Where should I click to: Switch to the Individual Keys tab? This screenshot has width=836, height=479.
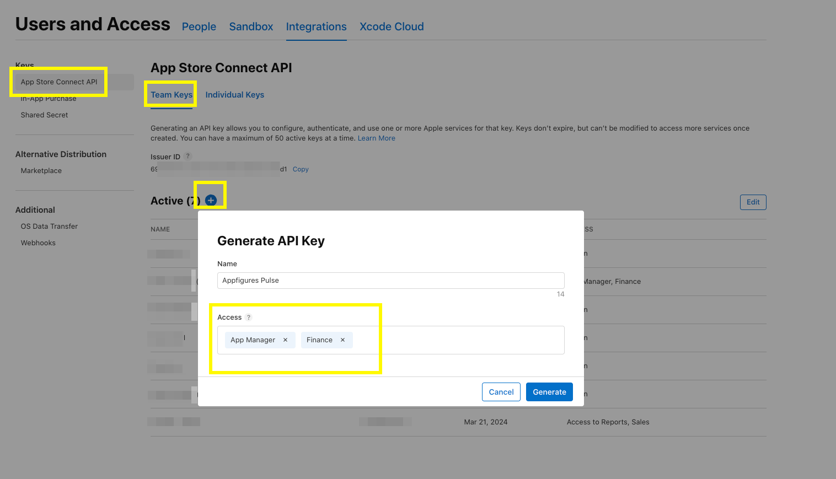[234, 94]
